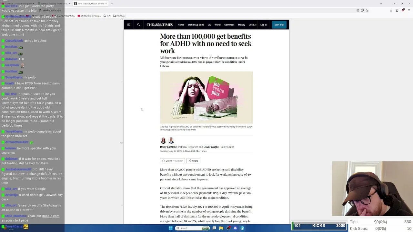
Task: Open the red-badged app on the taskbar
Action: [x=228, y=228]
